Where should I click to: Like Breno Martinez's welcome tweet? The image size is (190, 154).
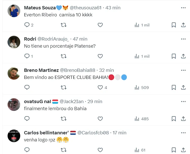[100, 87]
